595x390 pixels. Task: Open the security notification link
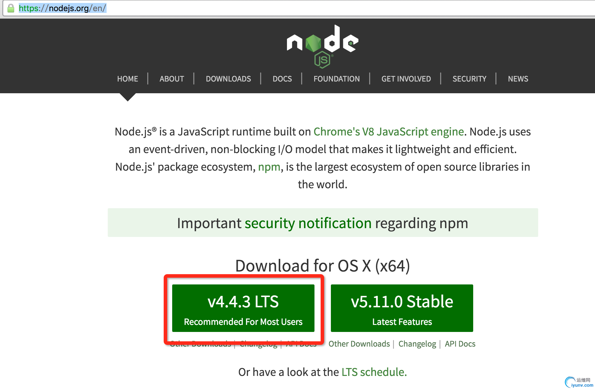(308, 223)
